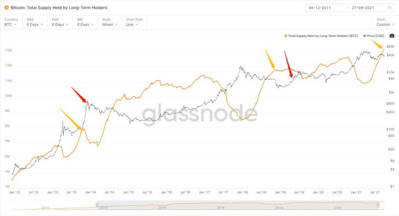The width and height of the screenshot is (399, 216).
Task: Click the left handle of range navigator
Action: pyautogui.click(x=97, y=205)
